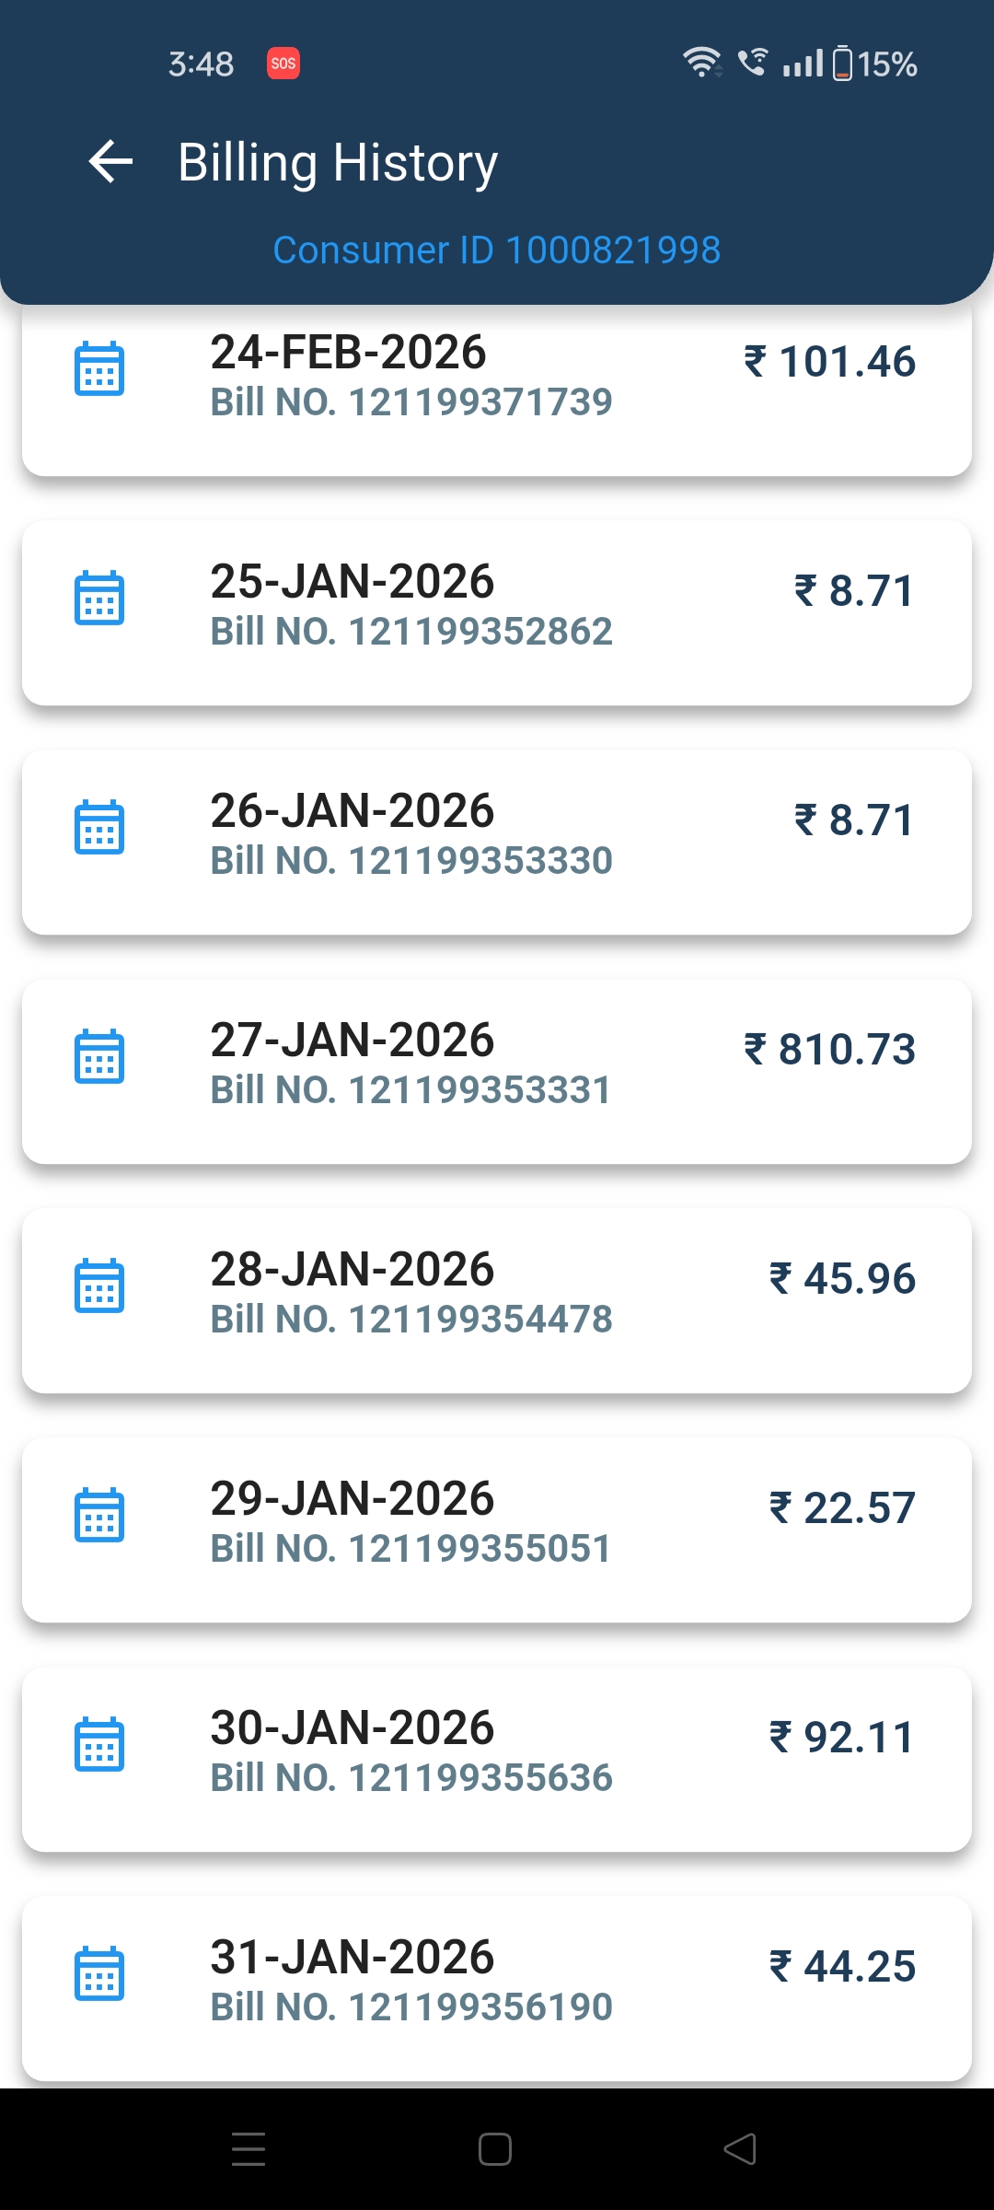Tap calendar icon for 31-JAN-2026 bill

point(99,1973)
